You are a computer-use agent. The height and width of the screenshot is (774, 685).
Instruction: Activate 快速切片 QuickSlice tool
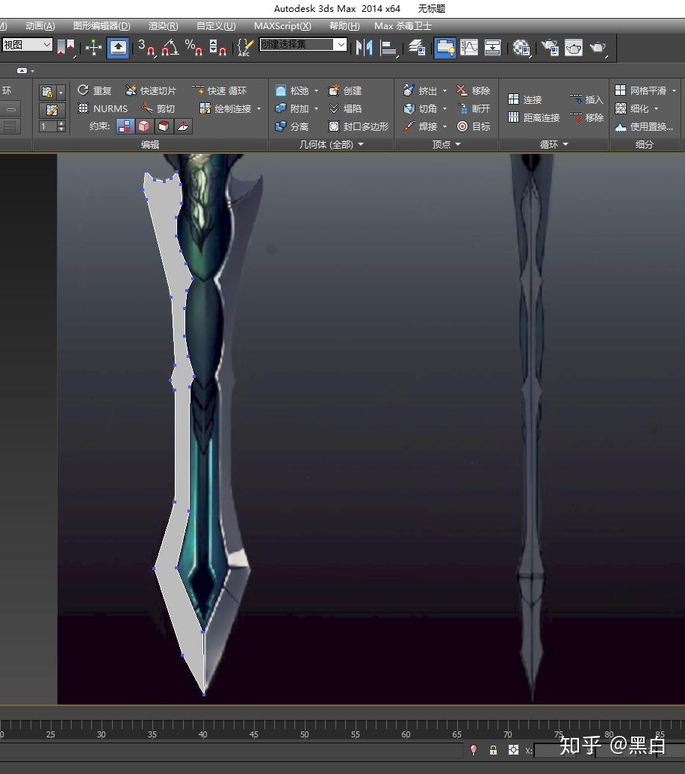[x=151, y=90]
